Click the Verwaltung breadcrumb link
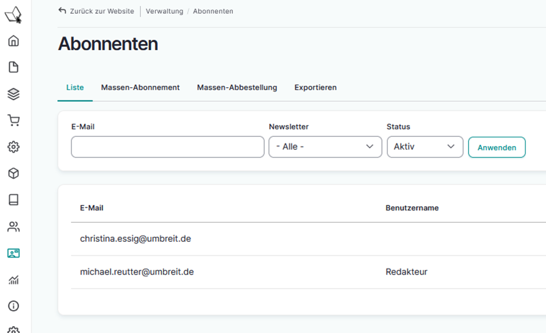546x333 pixels. [x=164, y=11]
